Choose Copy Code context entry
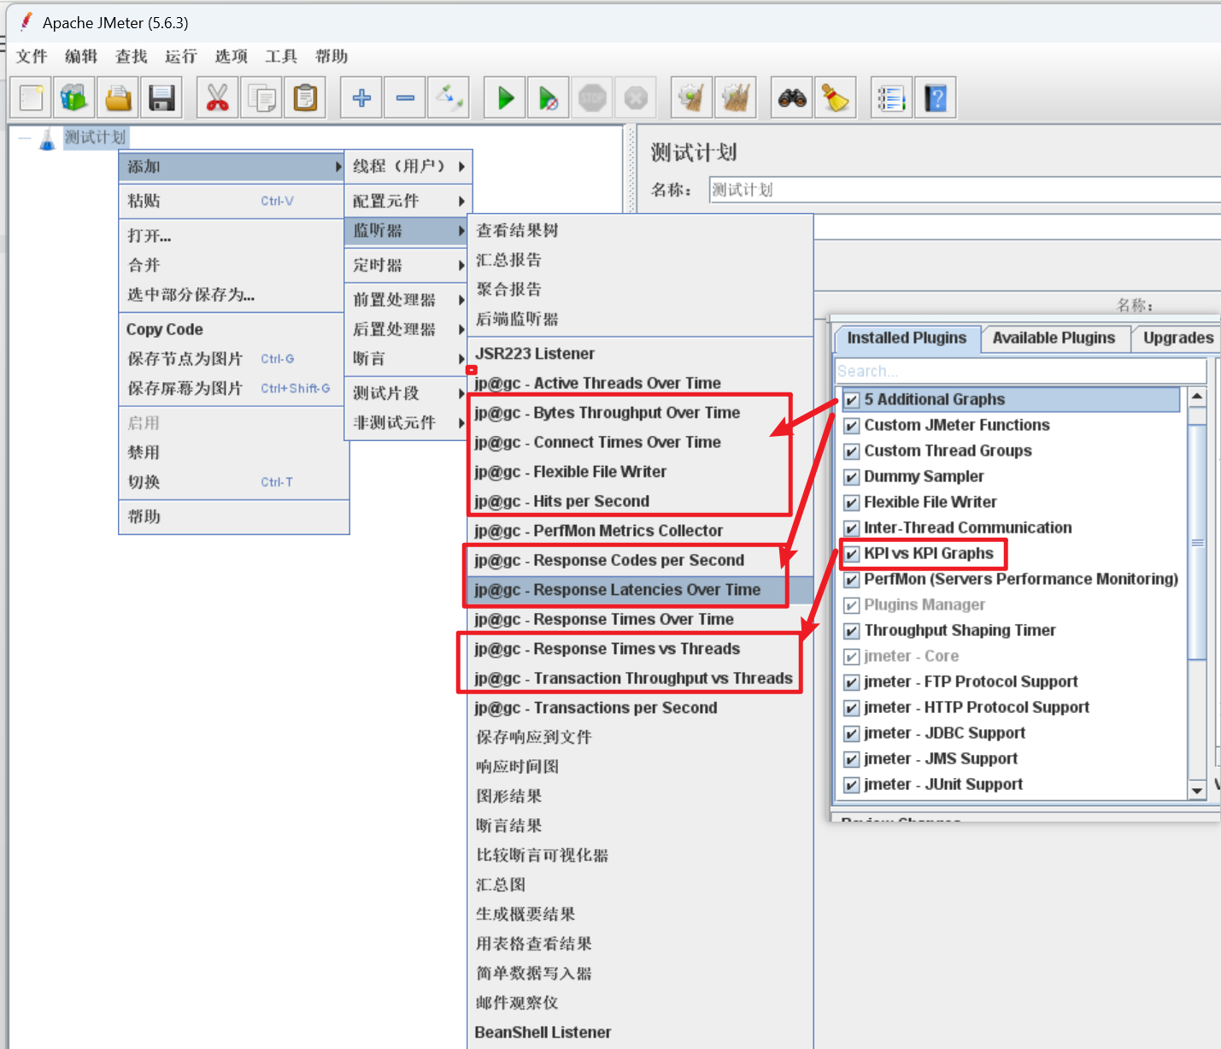 pos(232,329)
